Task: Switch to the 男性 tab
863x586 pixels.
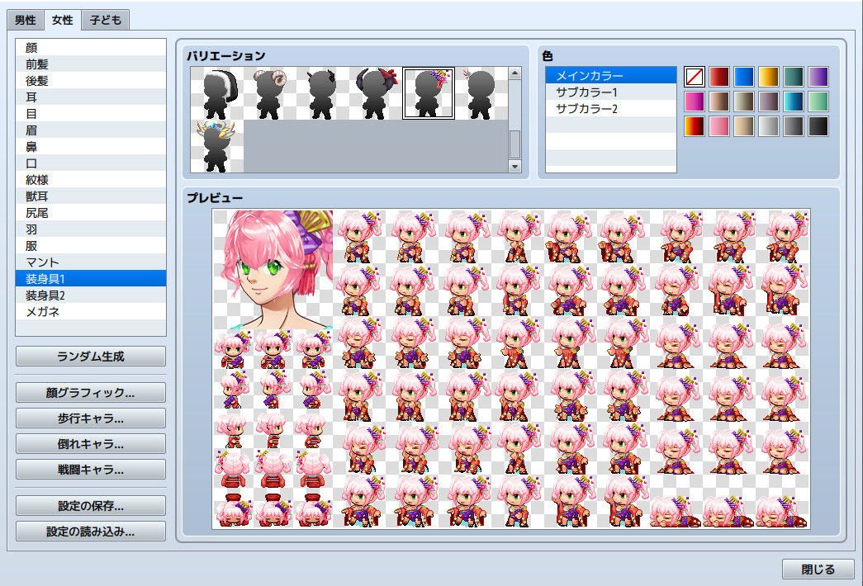Action: [25, 19]
